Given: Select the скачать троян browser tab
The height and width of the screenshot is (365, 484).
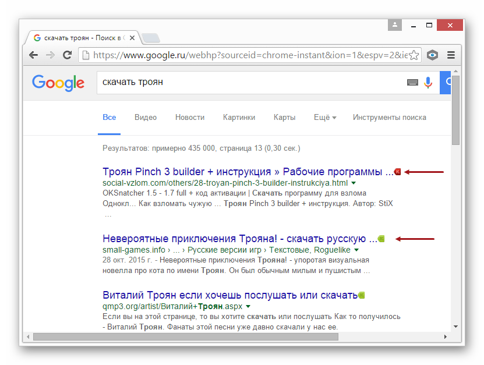Looking at the screenshot, I should pyautogui.click(x=83, y=38).
